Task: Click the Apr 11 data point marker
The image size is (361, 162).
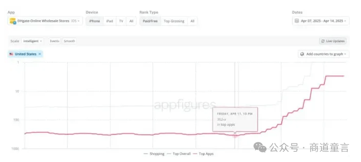Action: (x=235, y=136)
